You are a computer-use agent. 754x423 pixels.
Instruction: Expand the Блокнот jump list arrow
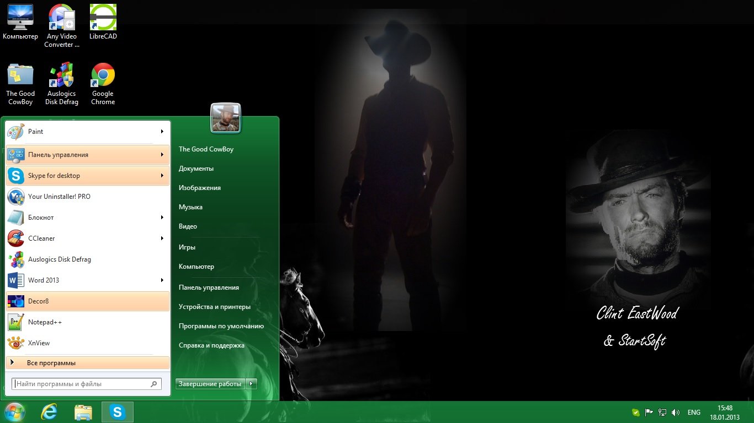(x=162, y=218)
